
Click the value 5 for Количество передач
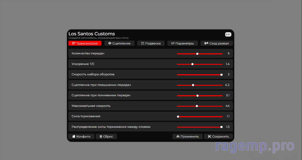(229, 53)
